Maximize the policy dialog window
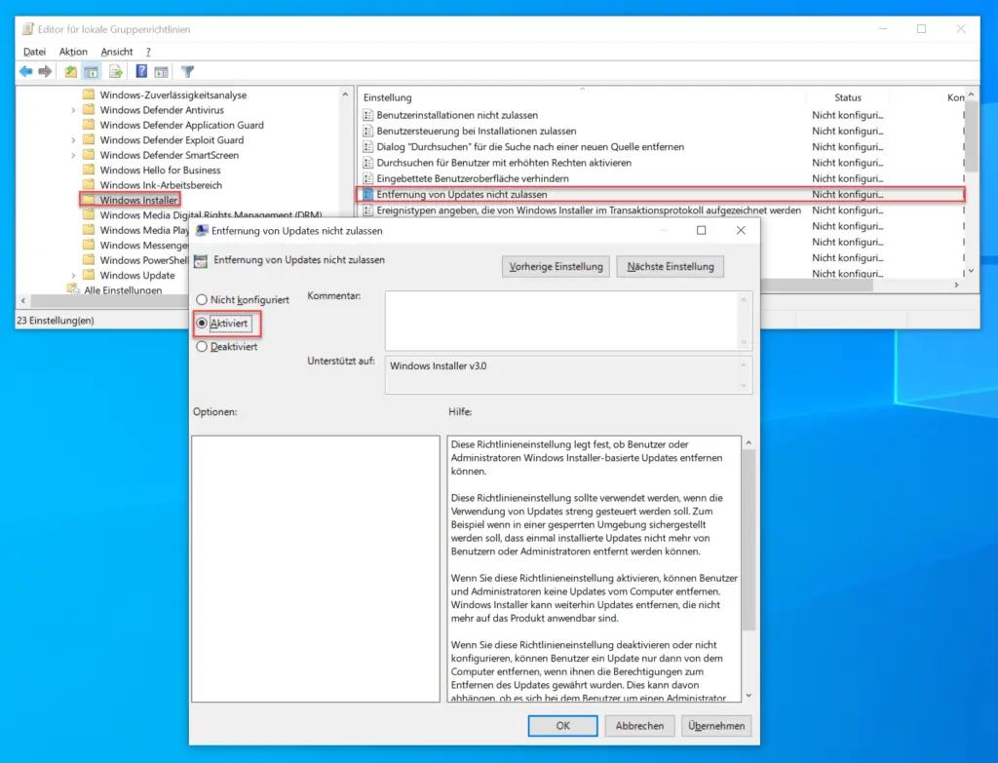The image size is (998, 763). tap(702, 230)
